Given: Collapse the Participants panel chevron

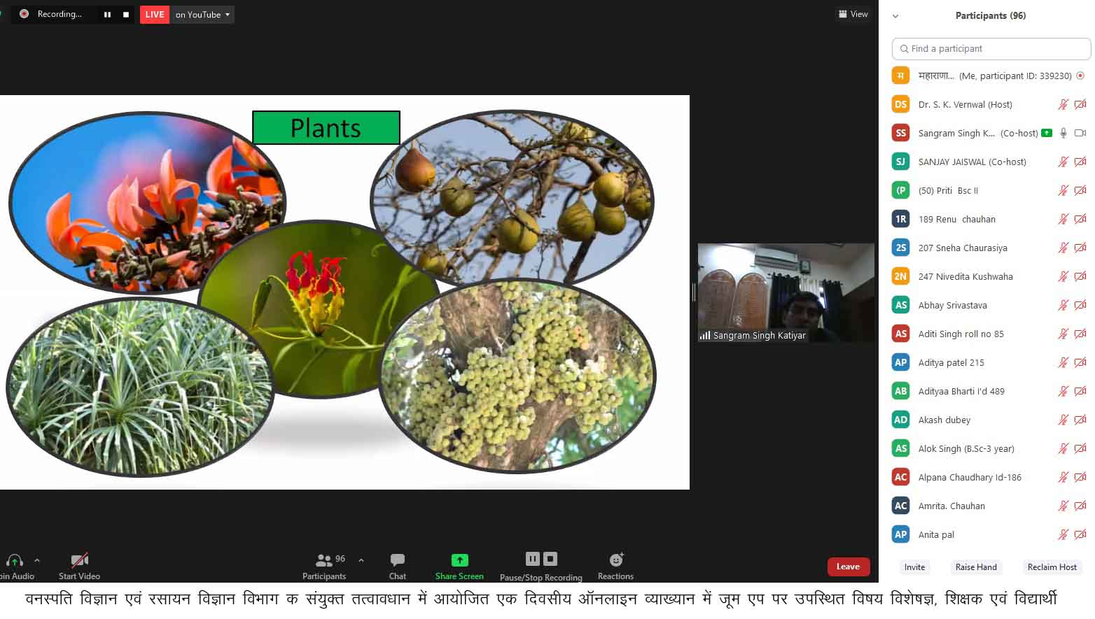Looking at the screenshot, I should coord(895,16).
